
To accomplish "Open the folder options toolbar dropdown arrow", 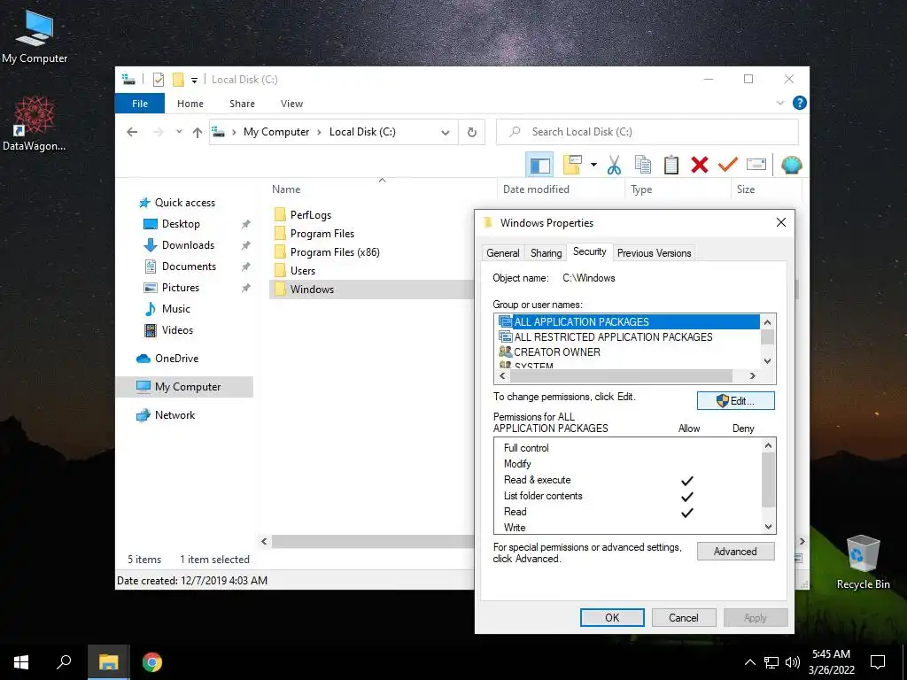I will click(x=593, y=165).
